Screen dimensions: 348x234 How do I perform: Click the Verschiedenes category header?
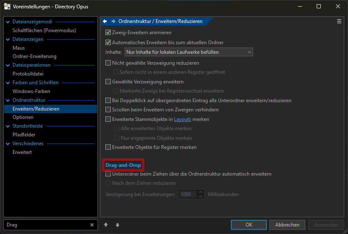(x=28, y=143)
